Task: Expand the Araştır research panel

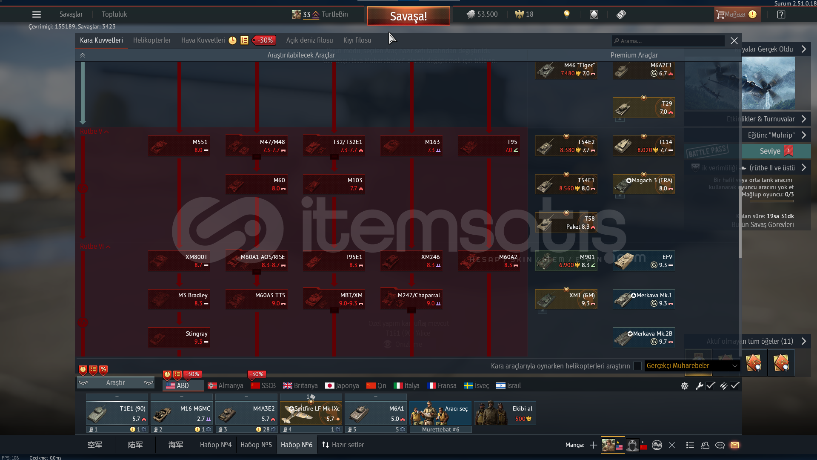Action: point(115,383)
